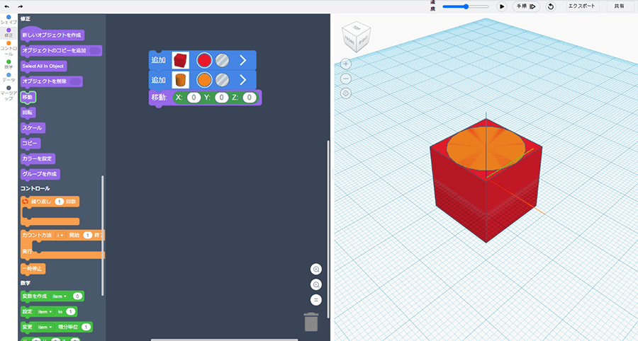Open the コントロール block category
This screenshot has height=341, width=638.
(x=9, y=48)
